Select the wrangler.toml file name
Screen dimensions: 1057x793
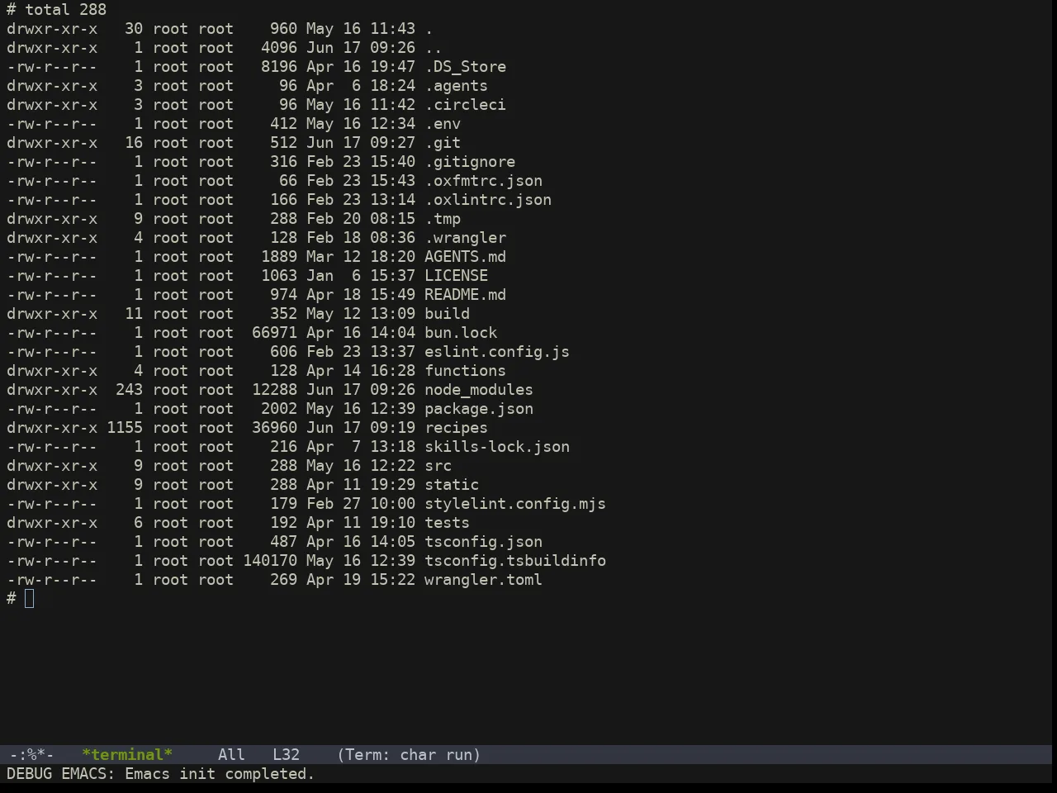click(x=483, y=580)
